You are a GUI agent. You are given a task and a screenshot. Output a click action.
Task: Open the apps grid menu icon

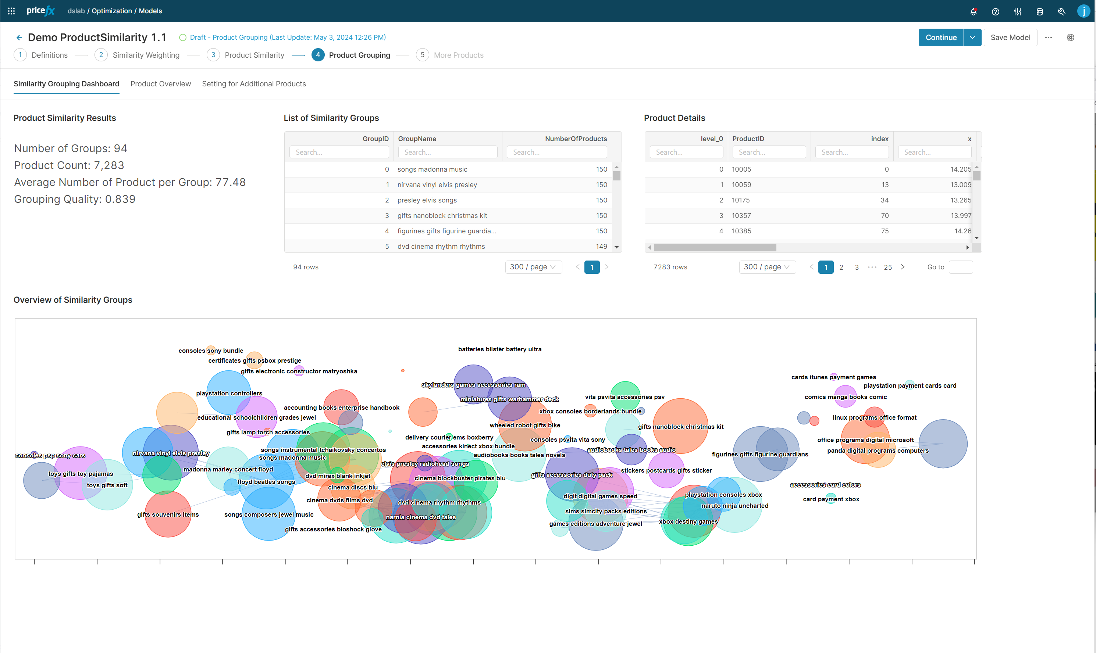click(11, 11)
